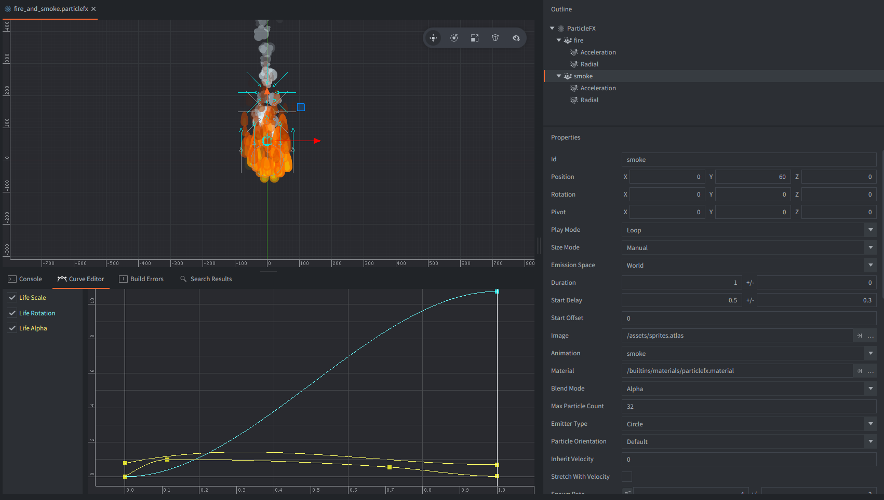Image resolution: width=884 pixels, height=500 pixels.
Task: Click the Duration spread field showing 0
Action: (817, 283)
